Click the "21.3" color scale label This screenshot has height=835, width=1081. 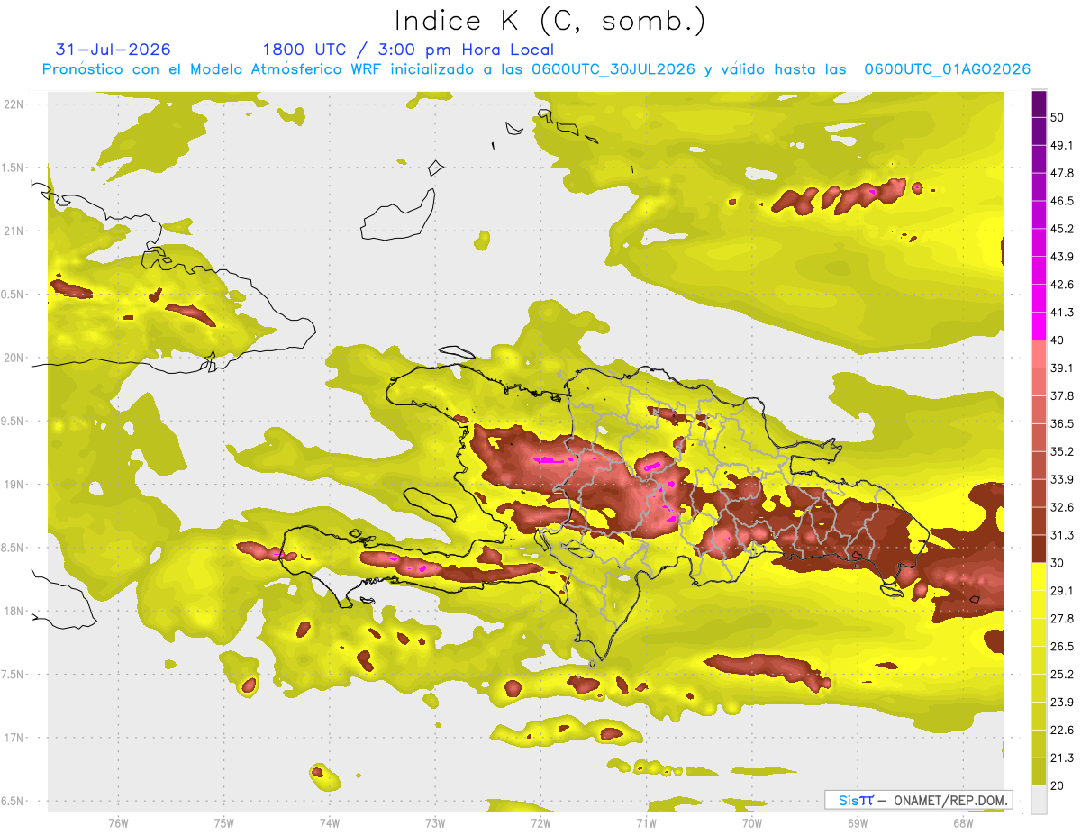click(x=1060, y=758)
